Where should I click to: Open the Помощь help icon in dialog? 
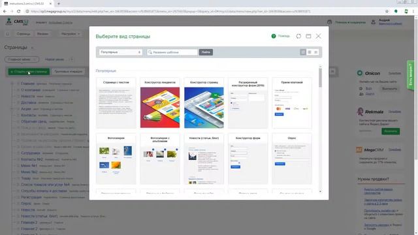pyautogui.click(x=274, y=36)
